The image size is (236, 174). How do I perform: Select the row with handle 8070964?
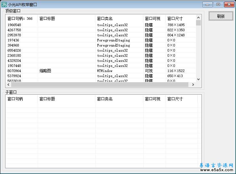[x=101, y=71]
